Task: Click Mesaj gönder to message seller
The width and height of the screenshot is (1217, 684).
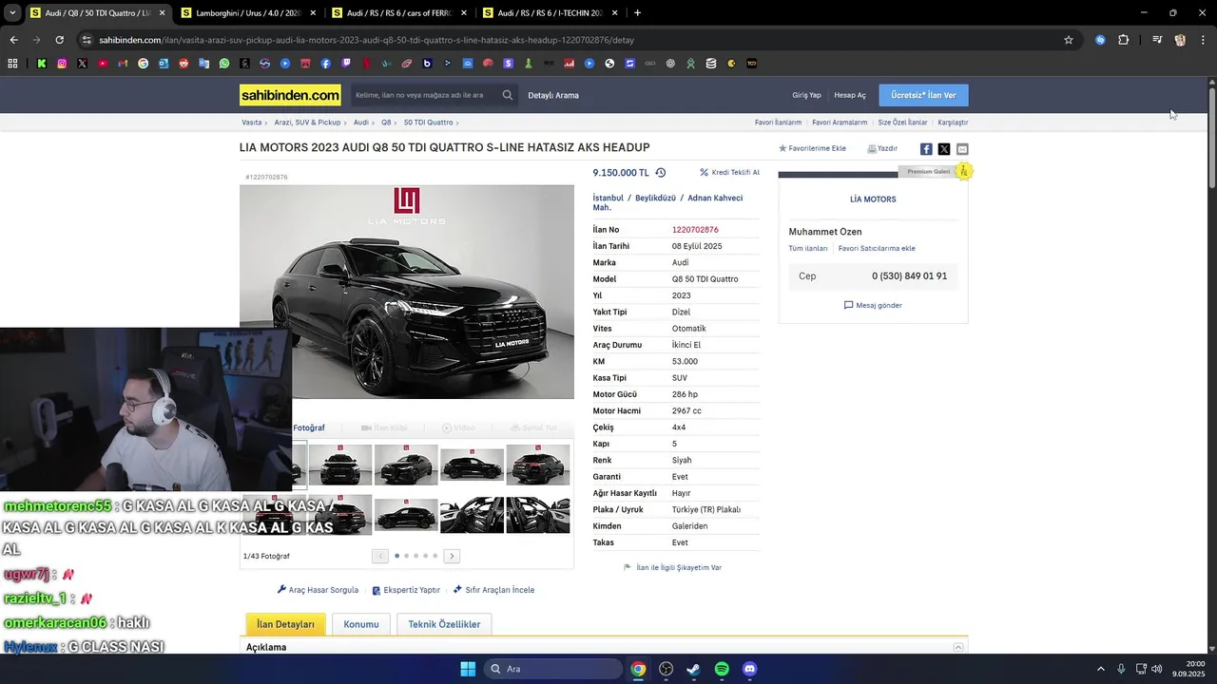Action: click(x=873, y=305)
